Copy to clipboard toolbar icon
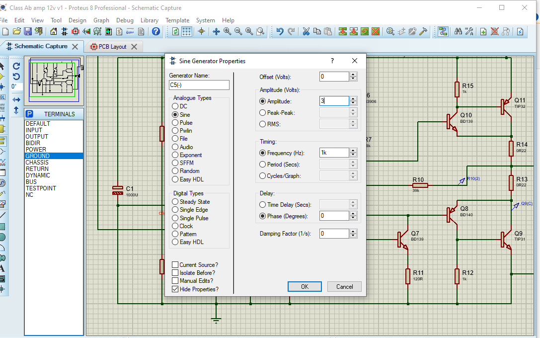This screenshot has height=338, width=540. tap(317, 32)
